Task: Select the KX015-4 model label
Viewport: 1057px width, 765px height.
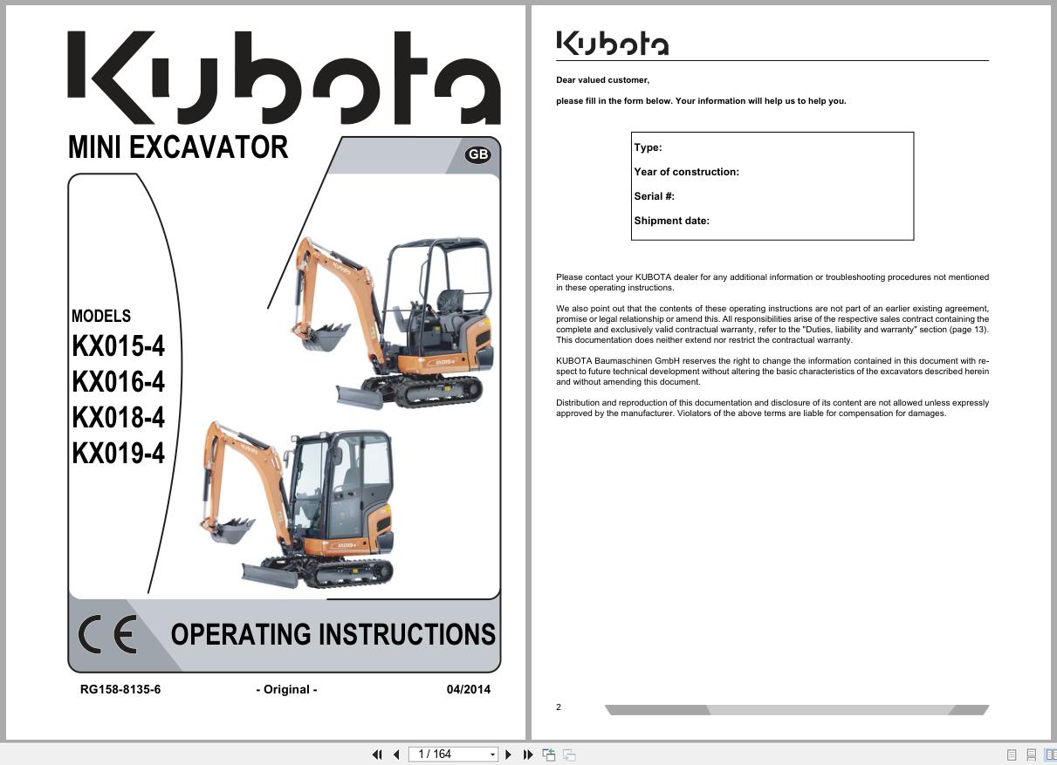Action: click(118, 346)
